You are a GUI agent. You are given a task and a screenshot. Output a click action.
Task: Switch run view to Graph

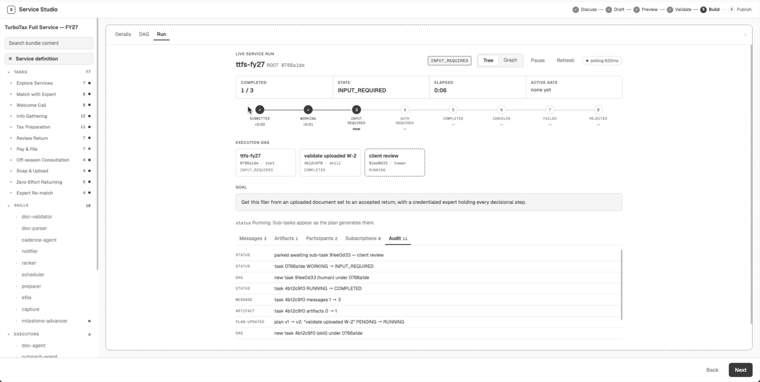pos(510,60)
